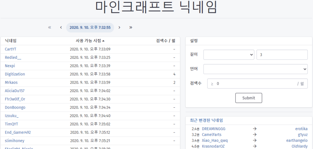Open nickname link slimihoney
Screen dimensions: 313x149
[15, 141]
